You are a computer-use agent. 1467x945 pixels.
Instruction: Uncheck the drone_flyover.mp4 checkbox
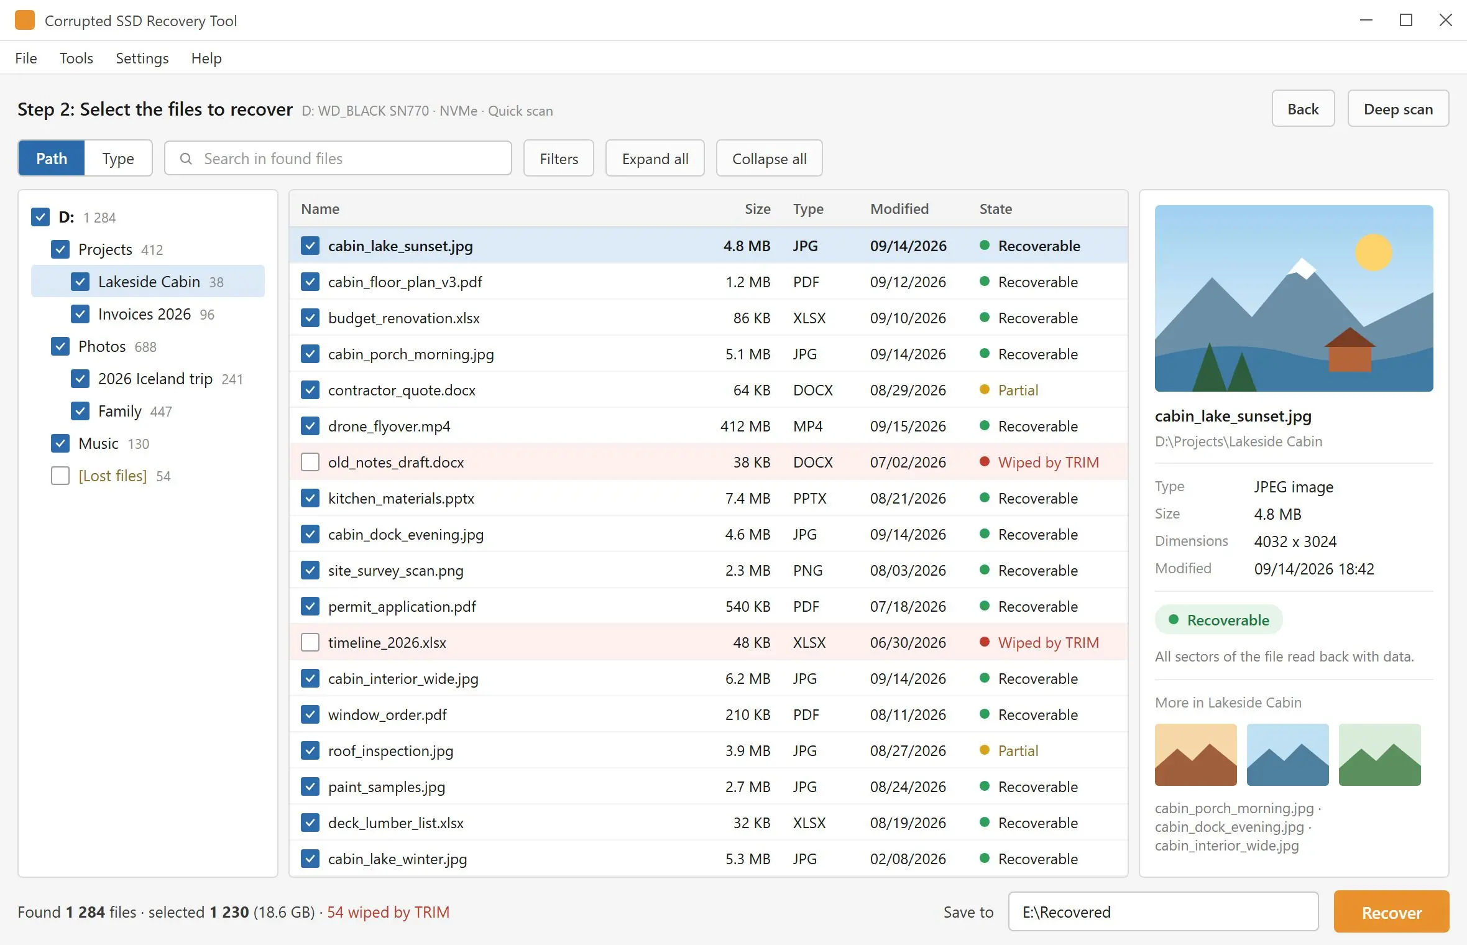[310, 426]
